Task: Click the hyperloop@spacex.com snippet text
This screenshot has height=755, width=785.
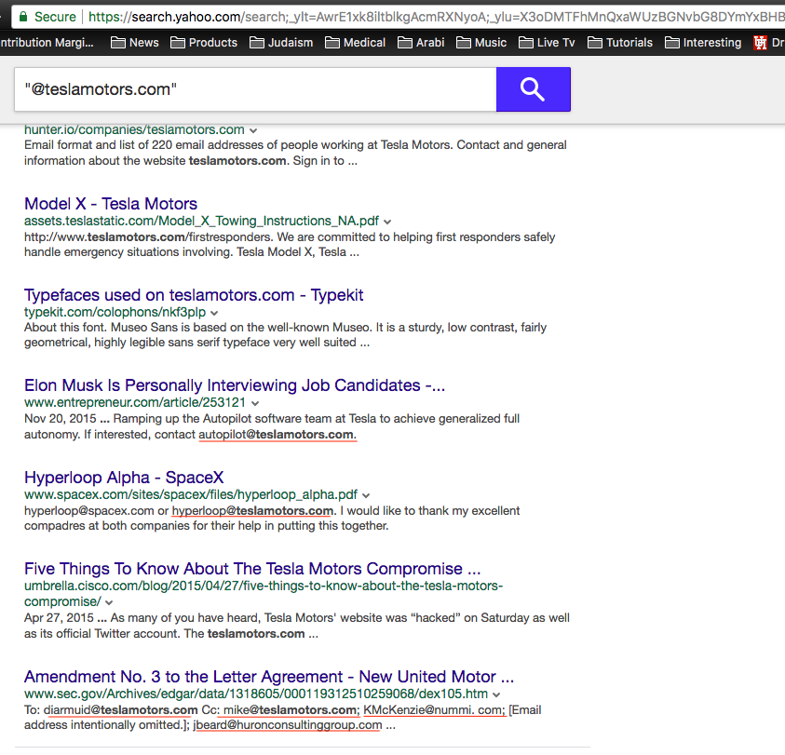Action: [x=89, y=511]
